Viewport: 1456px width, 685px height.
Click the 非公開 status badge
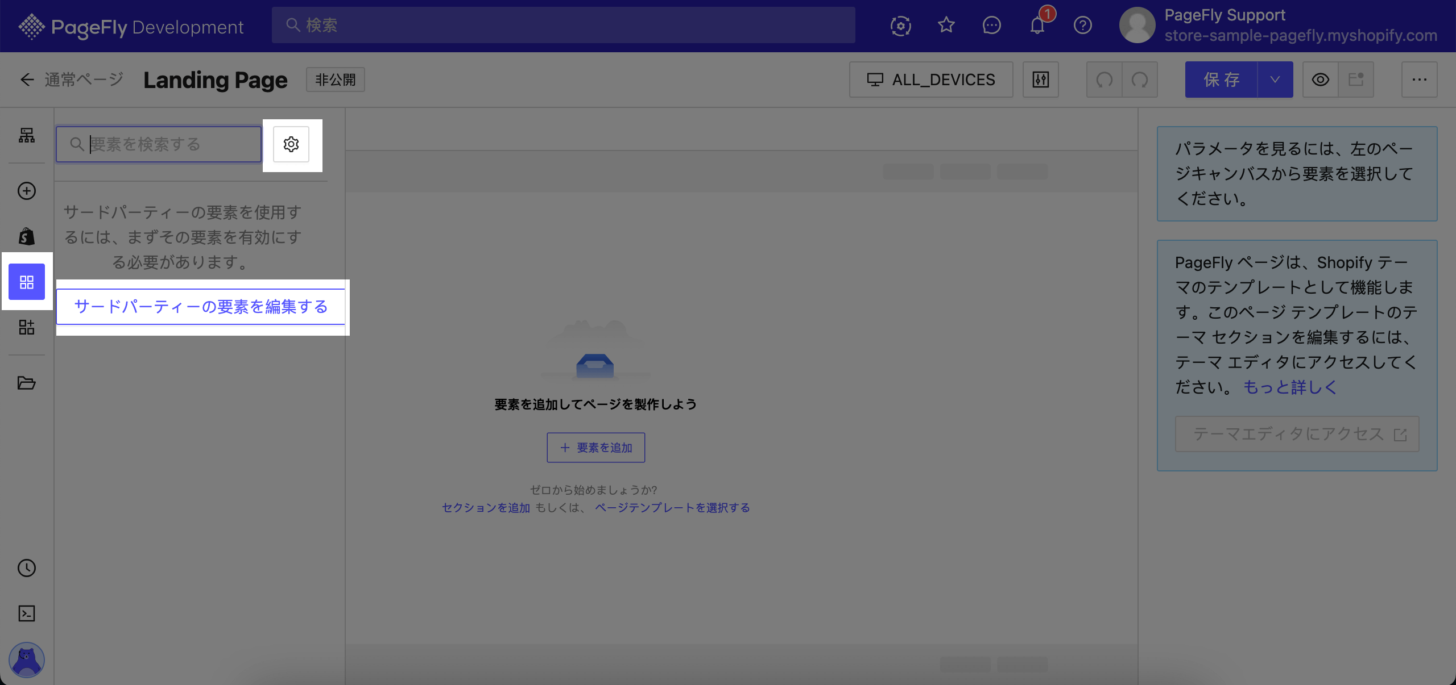click(x=336, y=80)
